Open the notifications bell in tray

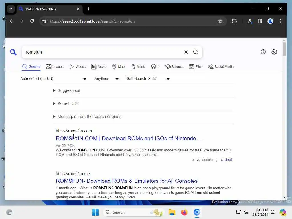(x=273, y=212)
